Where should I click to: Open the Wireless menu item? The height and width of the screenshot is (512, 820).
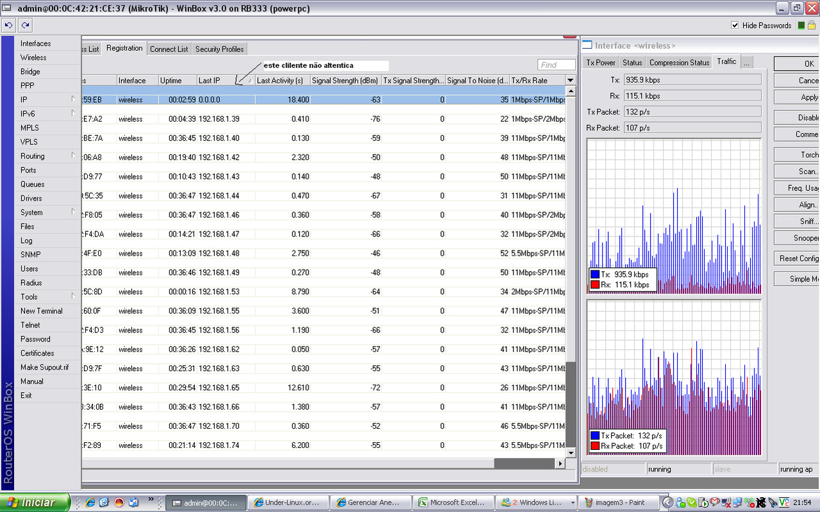pyautogui.click(x=33, y=58)
